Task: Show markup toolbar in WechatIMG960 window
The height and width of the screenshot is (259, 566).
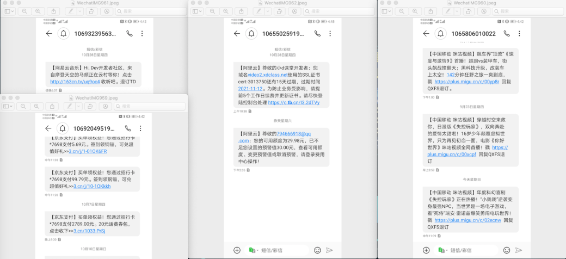Action: 484,11
